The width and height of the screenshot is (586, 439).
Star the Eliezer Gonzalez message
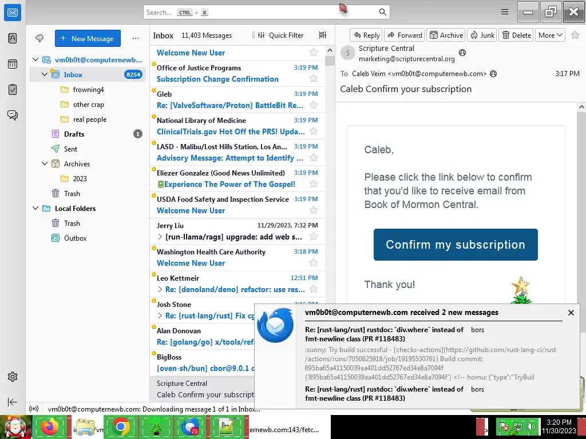click(314, 184)
